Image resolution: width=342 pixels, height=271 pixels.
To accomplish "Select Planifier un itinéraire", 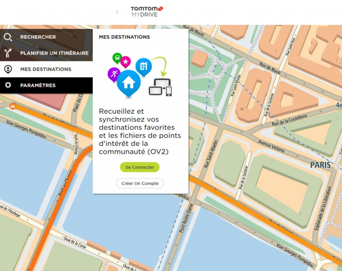I will point(46,53).
